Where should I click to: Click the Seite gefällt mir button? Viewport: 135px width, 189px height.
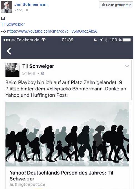[x=116, y=5]
